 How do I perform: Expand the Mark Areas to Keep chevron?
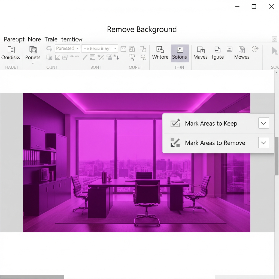[x=263, y=123]
